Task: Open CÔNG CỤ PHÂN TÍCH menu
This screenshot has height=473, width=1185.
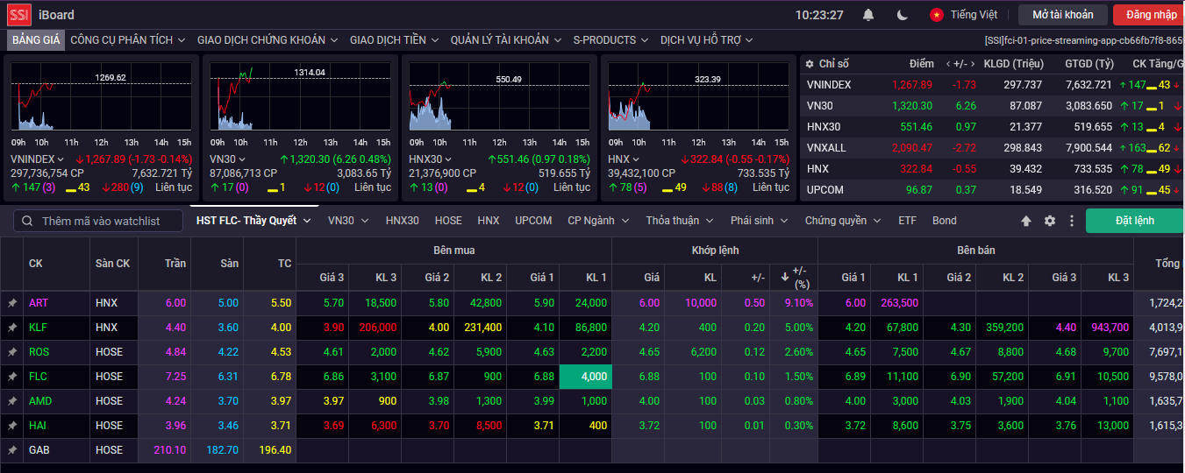Action: (127, 40)
